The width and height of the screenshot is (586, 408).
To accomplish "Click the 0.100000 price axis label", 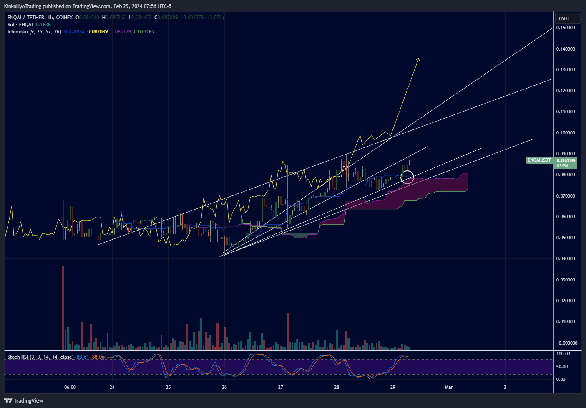I will tap(566, 133).
